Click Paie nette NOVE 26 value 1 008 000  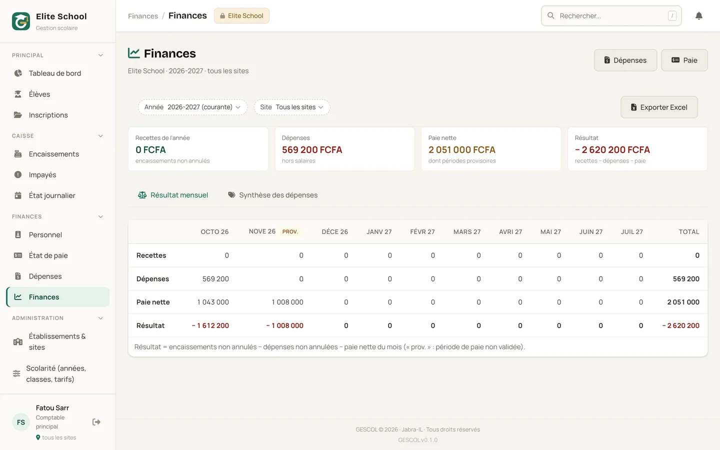pos(287,302)
